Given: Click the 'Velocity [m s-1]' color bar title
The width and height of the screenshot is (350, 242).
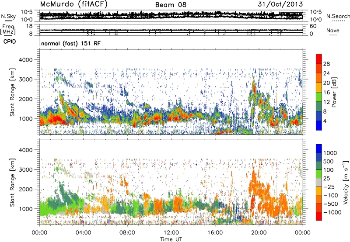Looking at the screenshot, I should point(346,182).
